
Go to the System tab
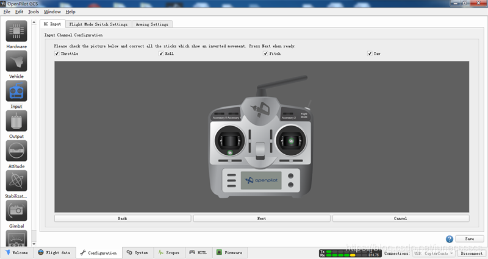137,252
